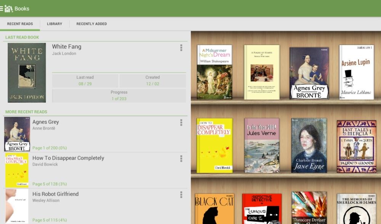Select Arsène Lupin book on shelf
This screenshot has height=224, width=381.
tap(357, 72)
